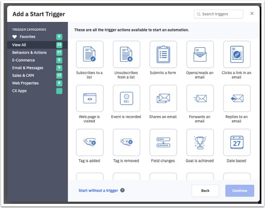This screenshot has height=208, width=265.
Task: Pick the Submits a form clipboard icon
Action: (163, 54)
